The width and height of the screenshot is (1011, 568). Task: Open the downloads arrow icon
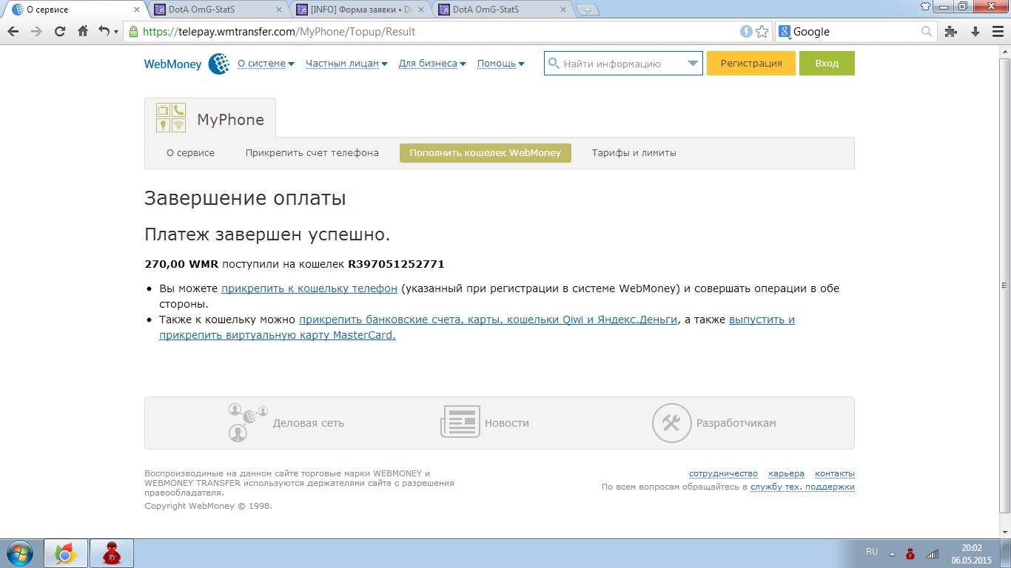tap(975, 32)
